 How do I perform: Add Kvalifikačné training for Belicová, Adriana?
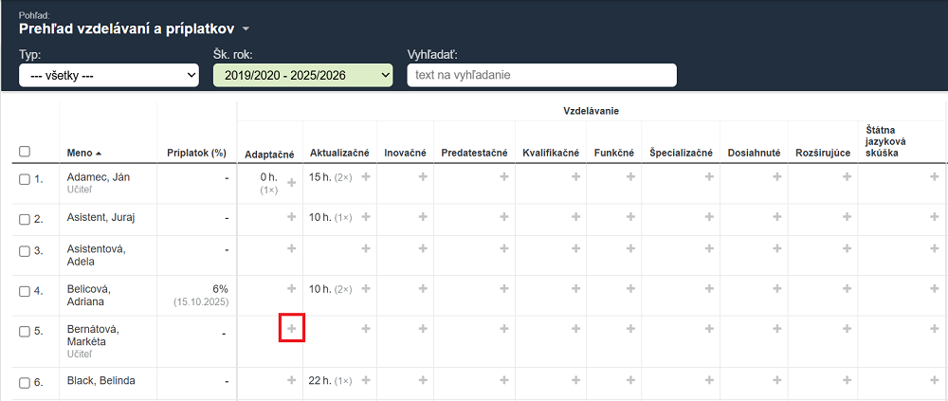(x=574, y=288)
